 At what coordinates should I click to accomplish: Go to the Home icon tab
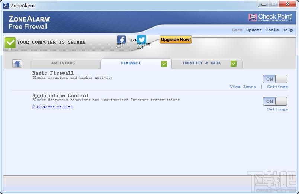[x=17, y=64]
